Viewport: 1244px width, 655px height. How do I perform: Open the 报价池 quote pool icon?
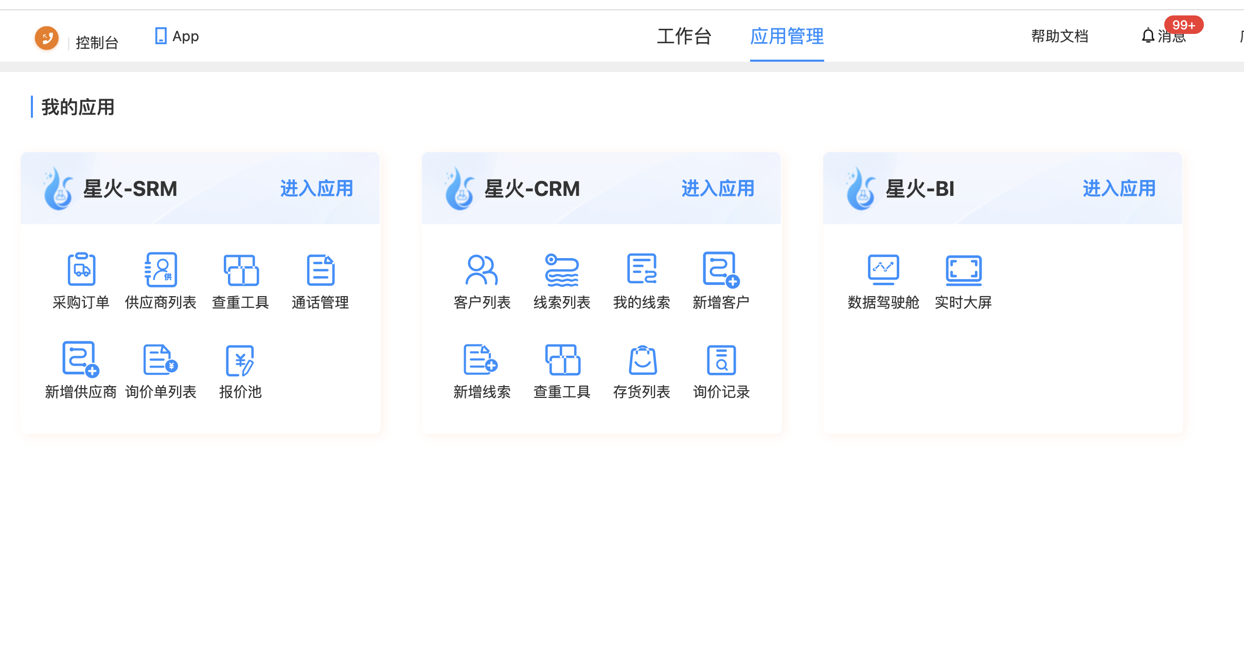[x=240, y=360]
